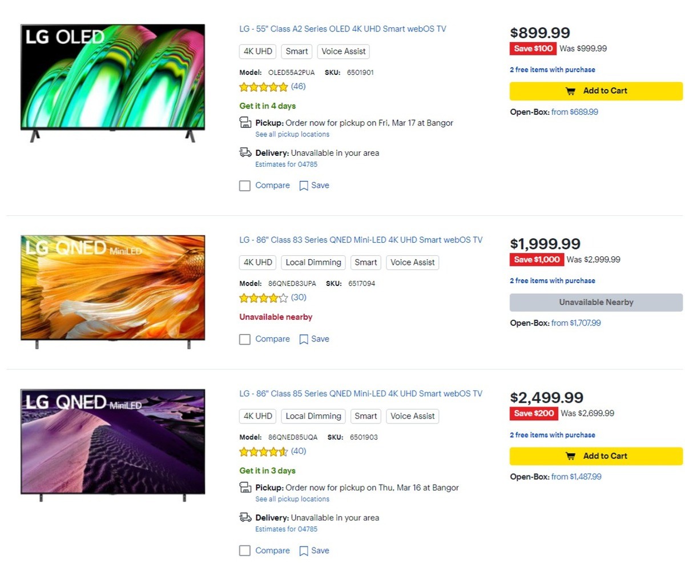The width and height of the screenshot is (685, 568).
Task: See all pickup locations for A2 OLED
Action: (x=292, y=134)
